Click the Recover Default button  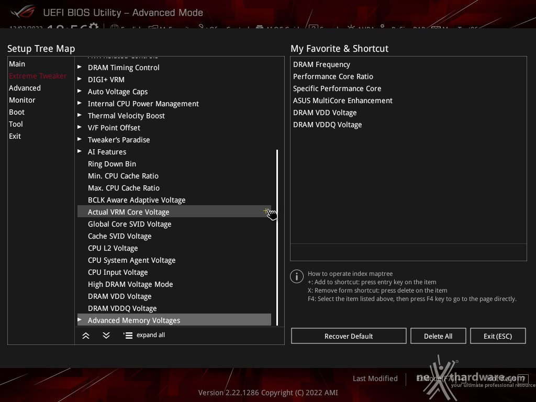[349, 336]
